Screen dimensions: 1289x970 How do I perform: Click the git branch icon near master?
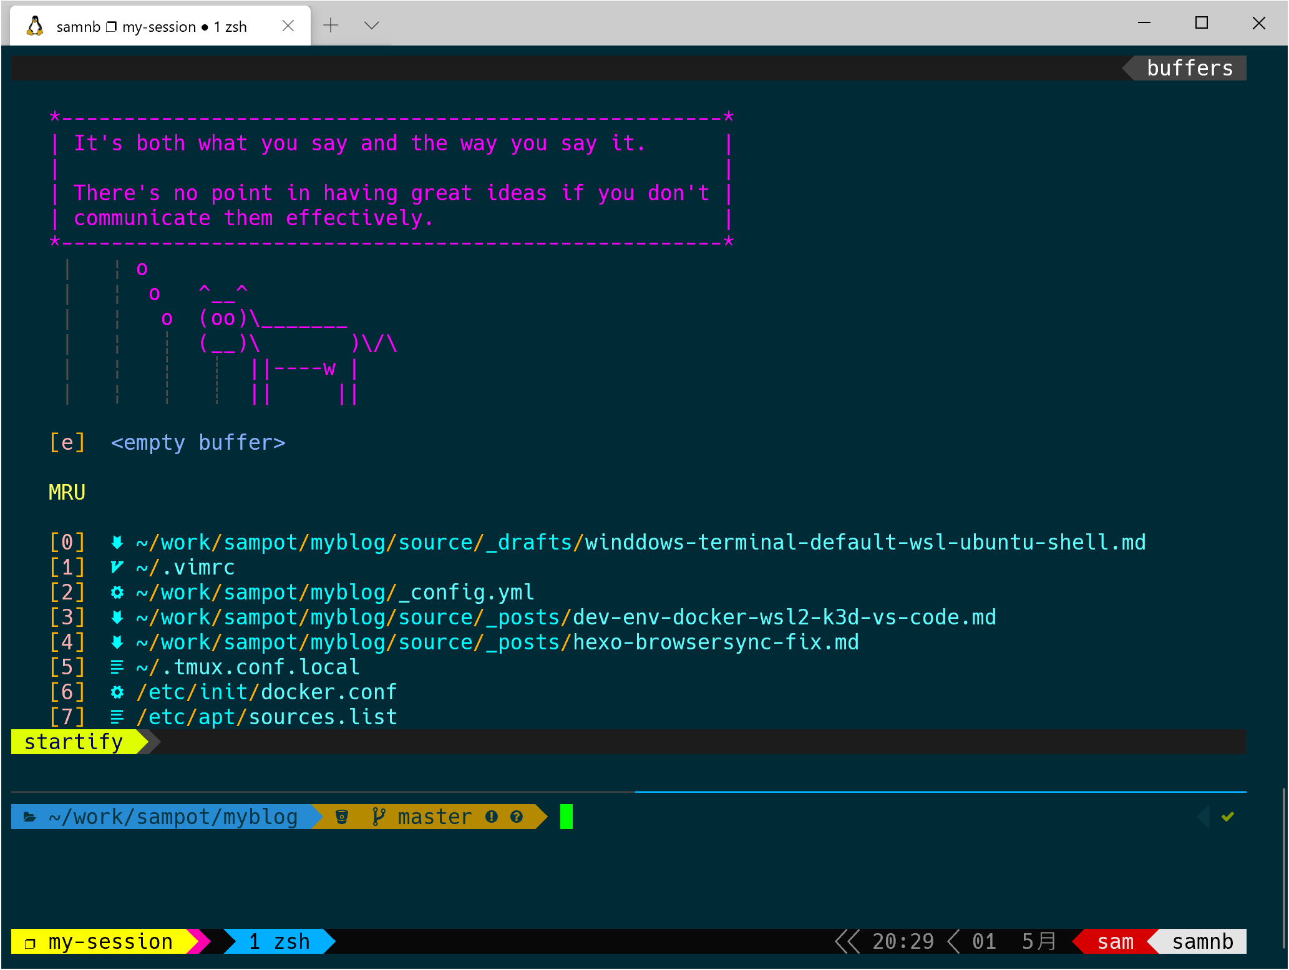378,817
